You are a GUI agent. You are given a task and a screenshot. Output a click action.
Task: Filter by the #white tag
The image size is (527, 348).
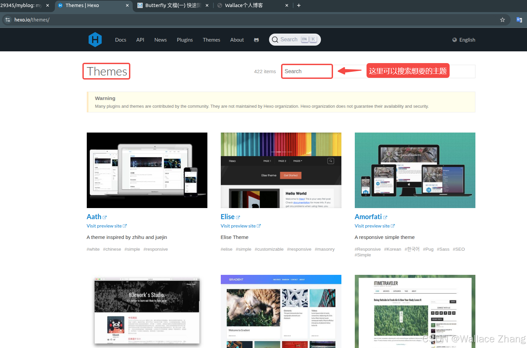click(93, 249)
